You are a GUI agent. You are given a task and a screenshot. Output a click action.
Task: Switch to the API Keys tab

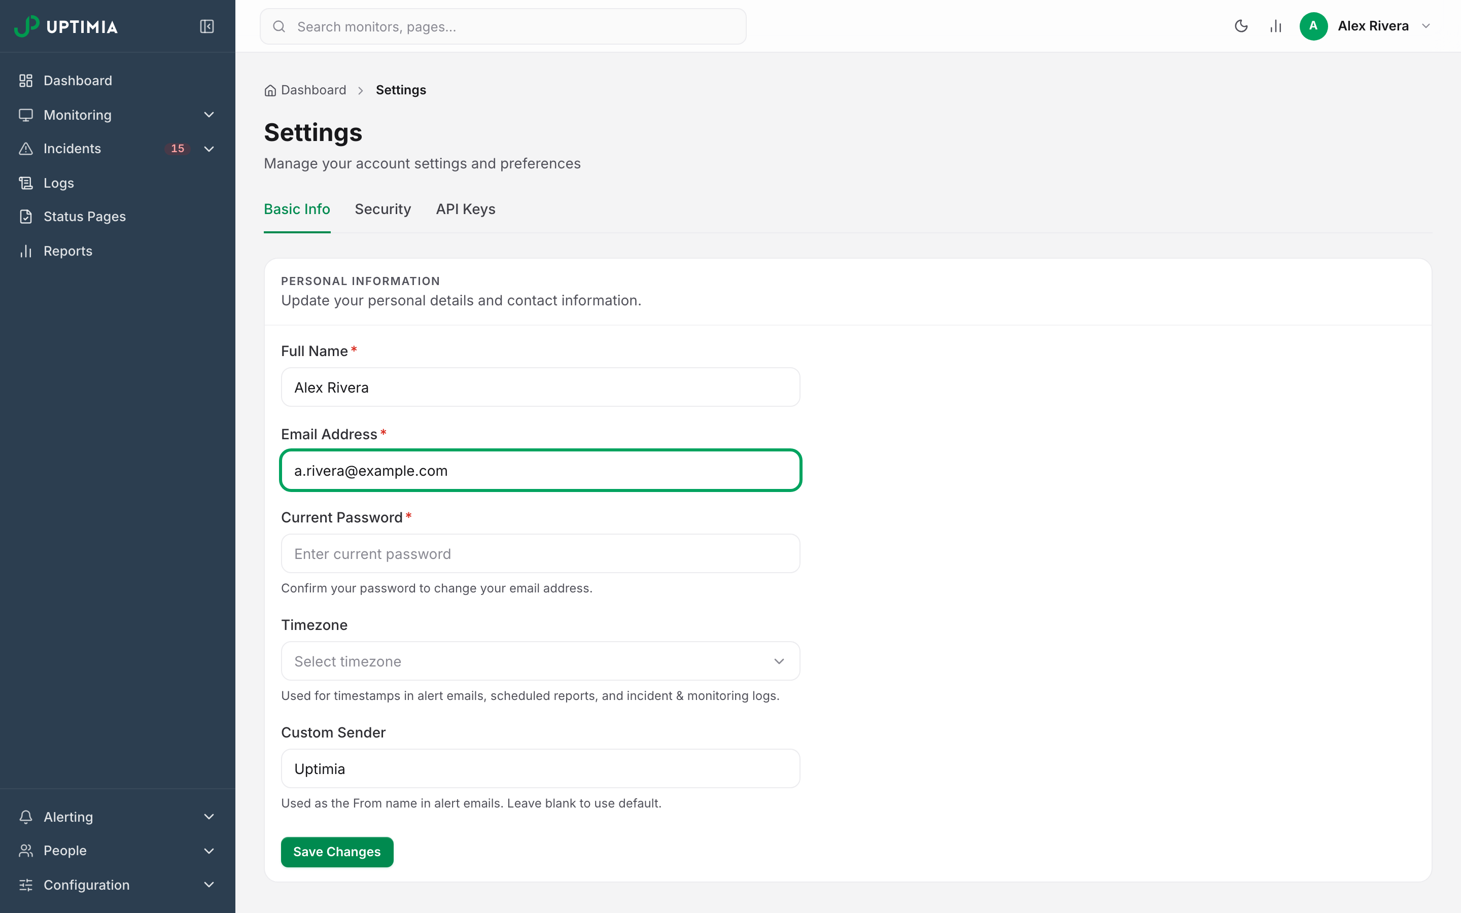click(466, 209)
